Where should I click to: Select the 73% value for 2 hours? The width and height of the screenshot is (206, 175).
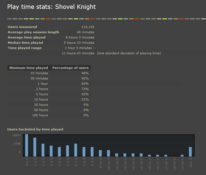point(85,89)
